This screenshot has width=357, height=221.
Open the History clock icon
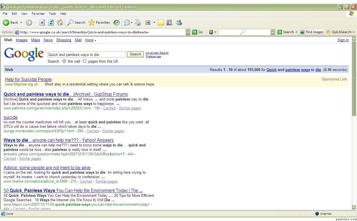coord(116,23)
